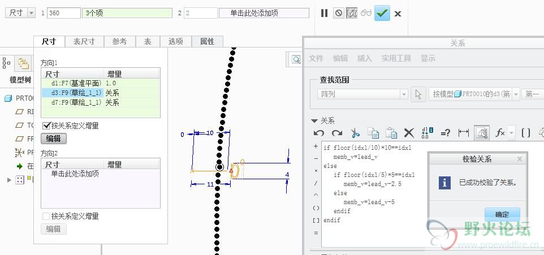Screen dimensions: 544x255
Task: Open the 选项 tab
Action: tap(175, 42)
